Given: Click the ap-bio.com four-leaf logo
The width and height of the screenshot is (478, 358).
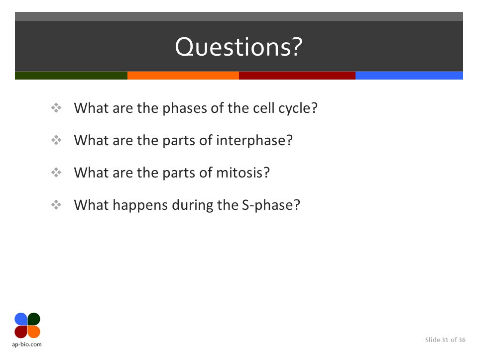Looking at the screenshot, I should coord(27,325).
